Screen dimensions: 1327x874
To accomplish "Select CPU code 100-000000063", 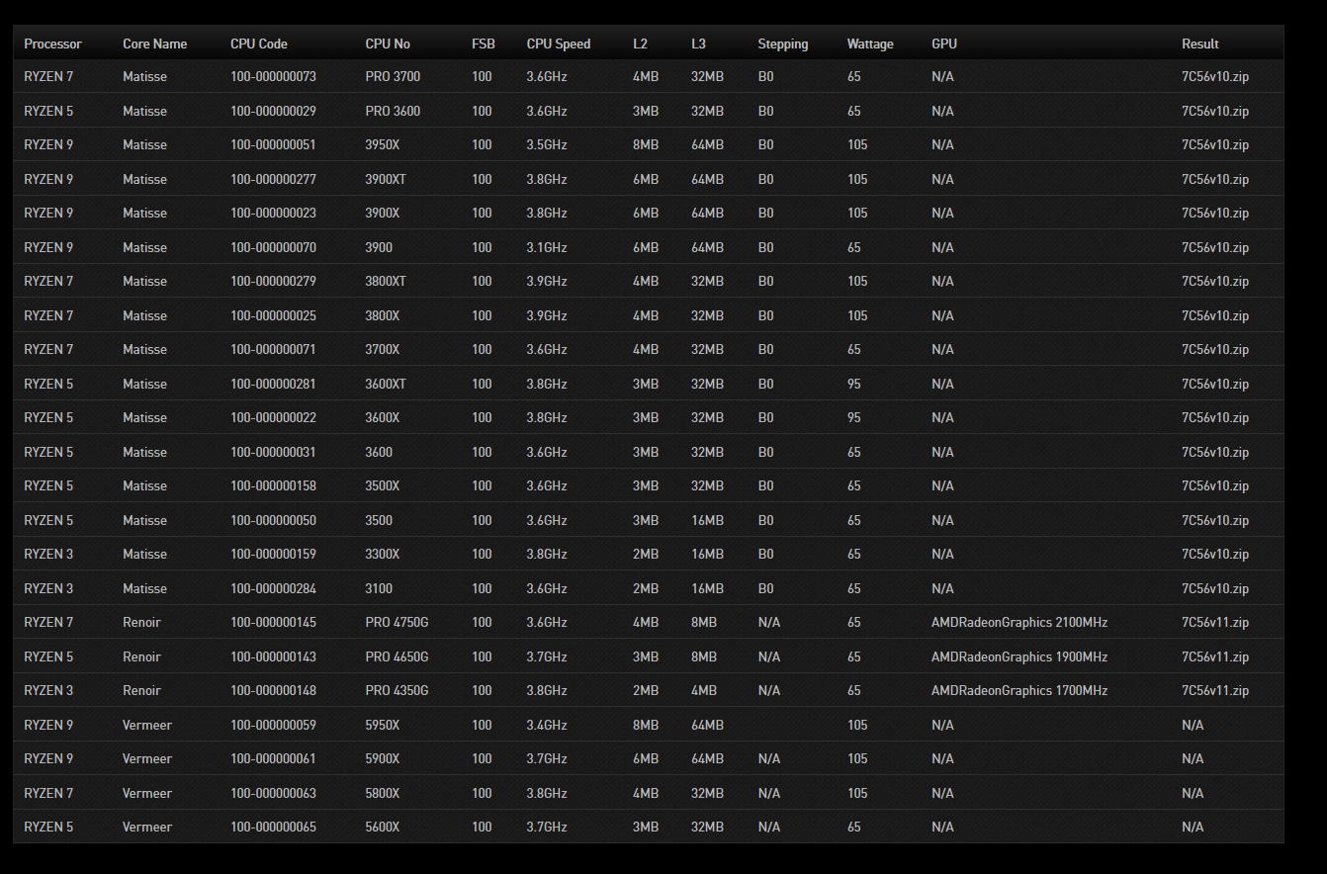I will (x=273, y=793).
